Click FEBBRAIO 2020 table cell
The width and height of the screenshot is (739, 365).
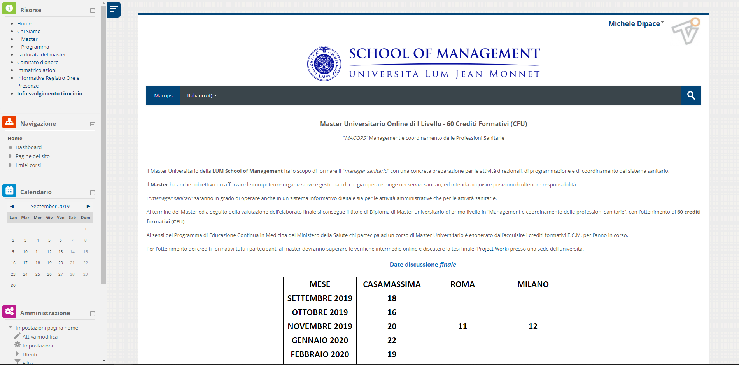pyautogui.click(x=320, y=354)
